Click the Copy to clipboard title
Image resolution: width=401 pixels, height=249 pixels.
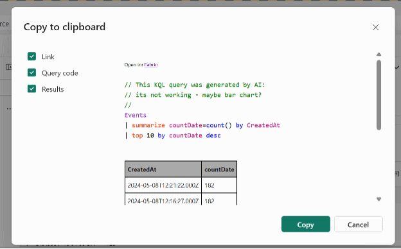pos(64,27)
